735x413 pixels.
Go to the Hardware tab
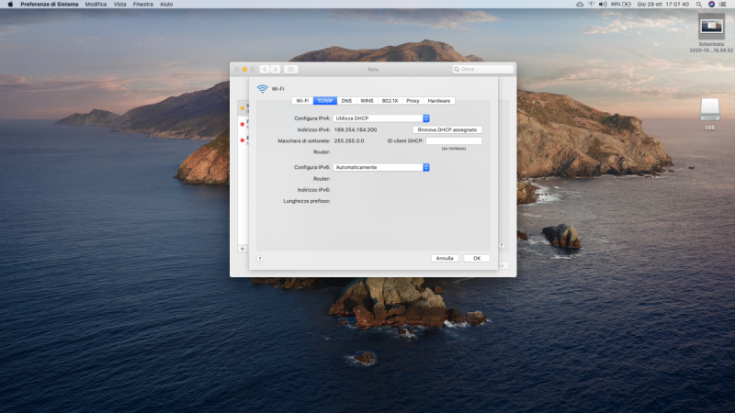point(439,100)
